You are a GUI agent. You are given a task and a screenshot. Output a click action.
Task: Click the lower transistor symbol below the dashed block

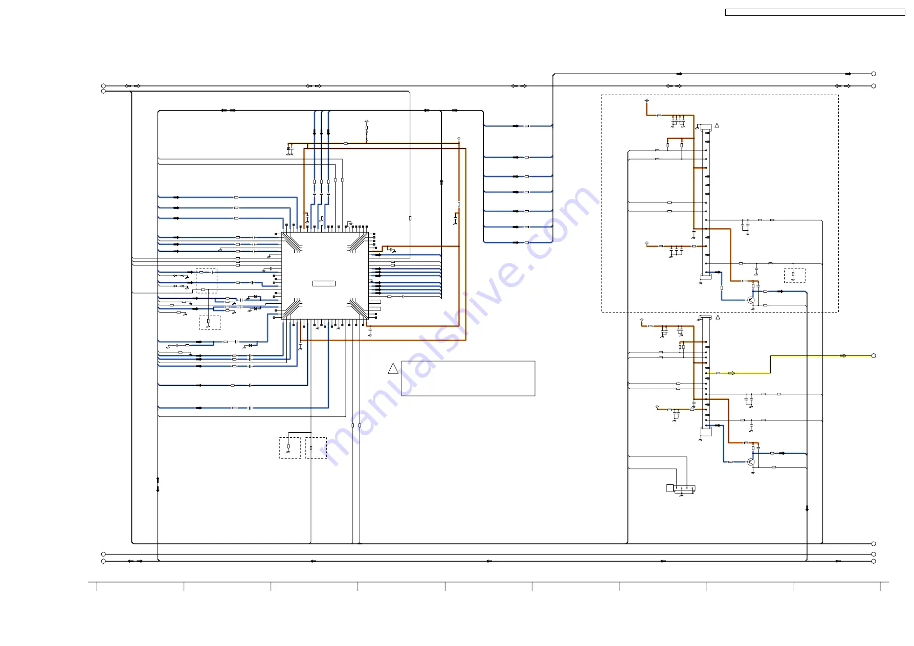(751, 462)
